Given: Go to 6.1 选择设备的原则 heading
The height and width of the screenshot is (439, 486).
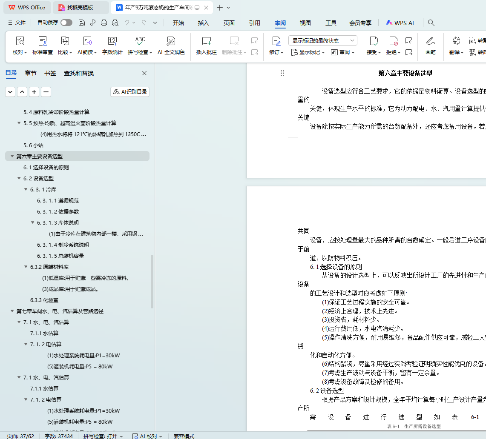Looking at the screenshot, I should click(46, 167).
